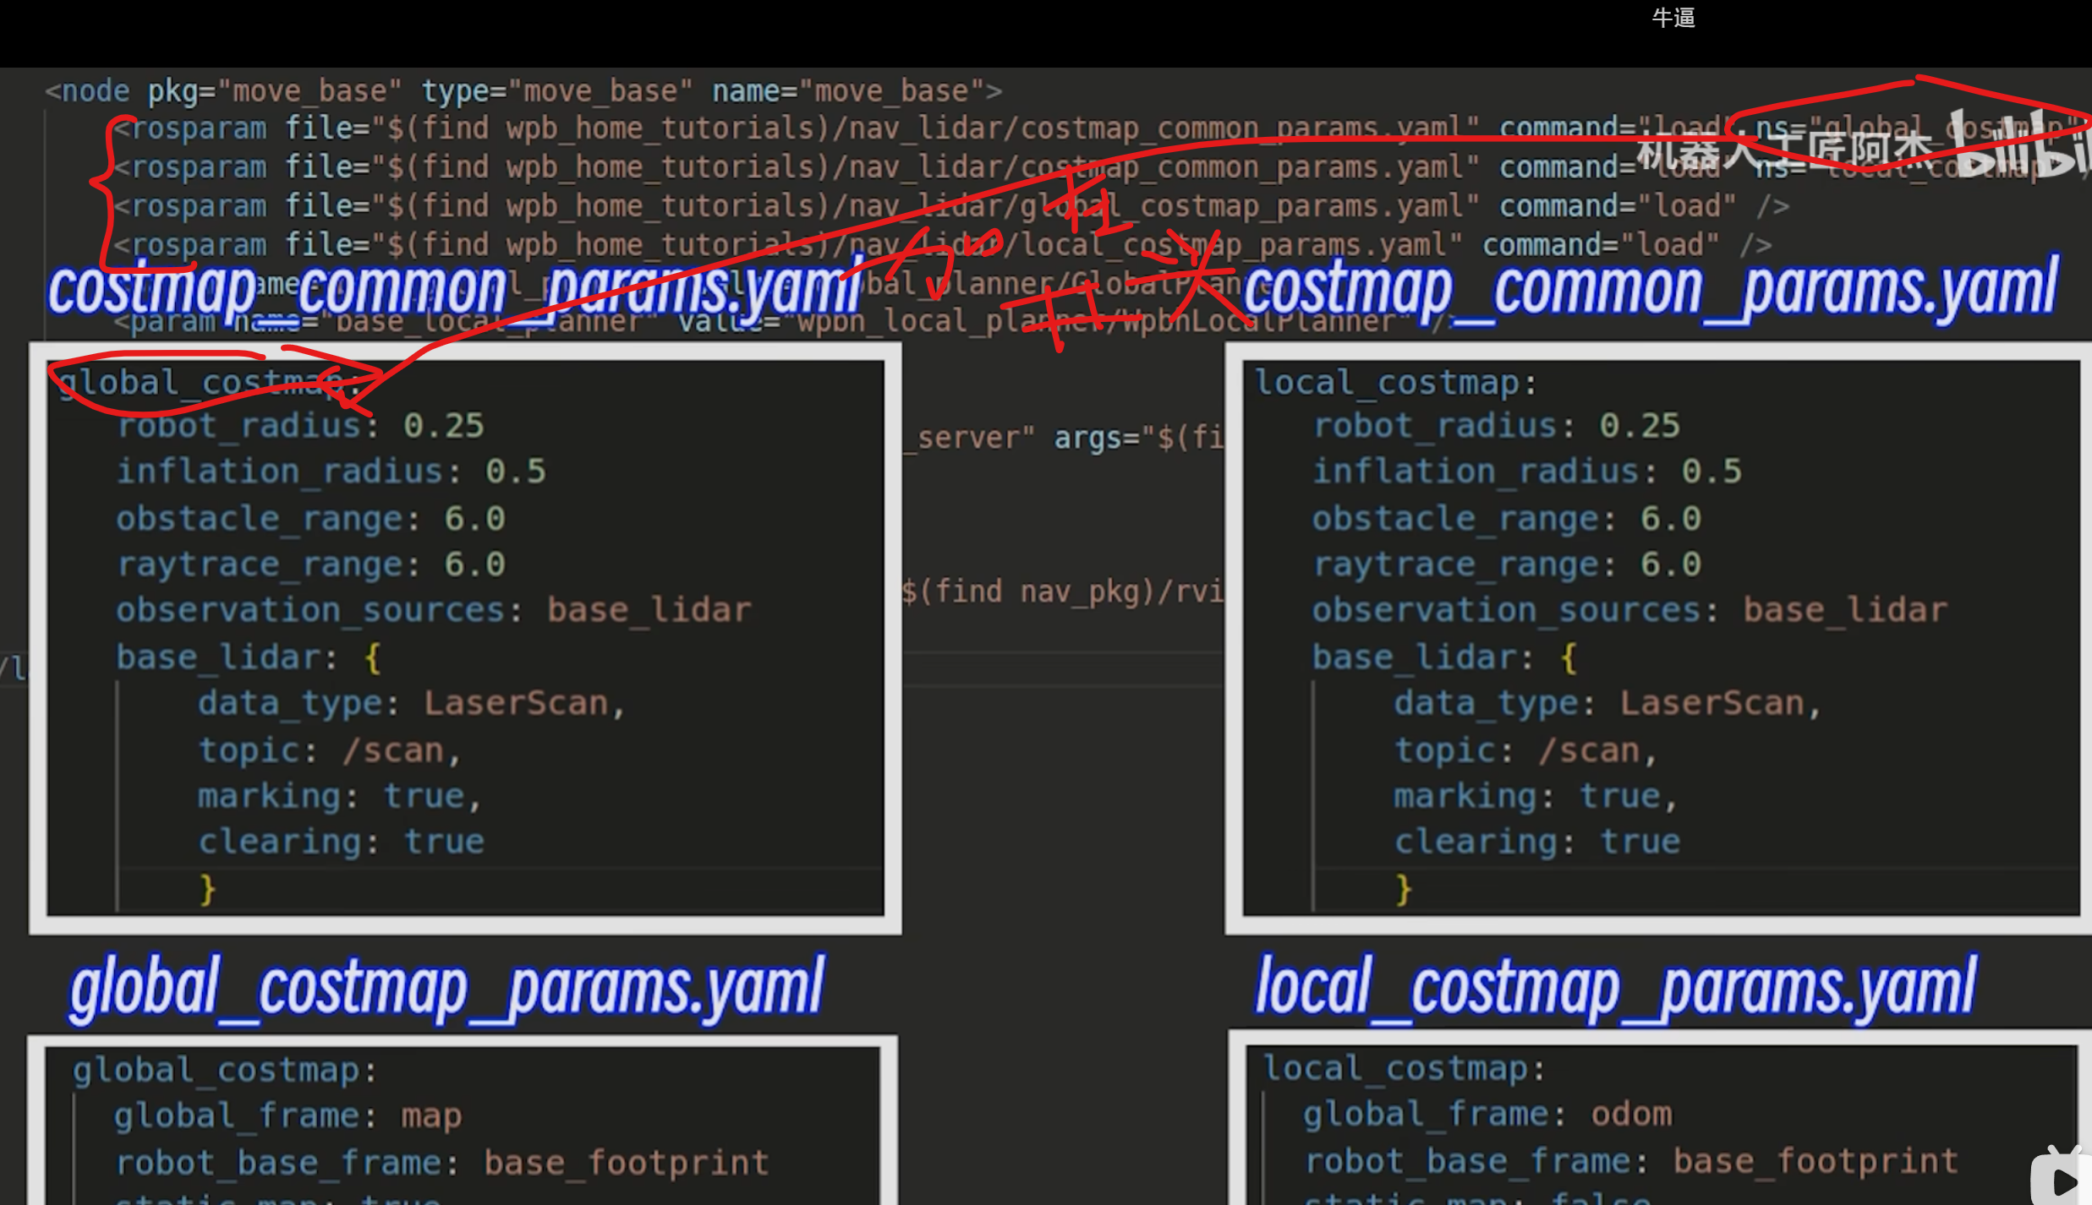Click global_frame: map in bottom left box

coord(288,1116)
